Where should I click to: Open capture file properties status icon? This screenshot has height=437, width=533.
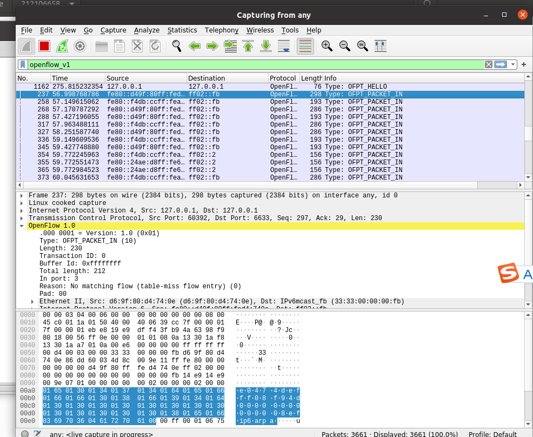coord(37,434)
